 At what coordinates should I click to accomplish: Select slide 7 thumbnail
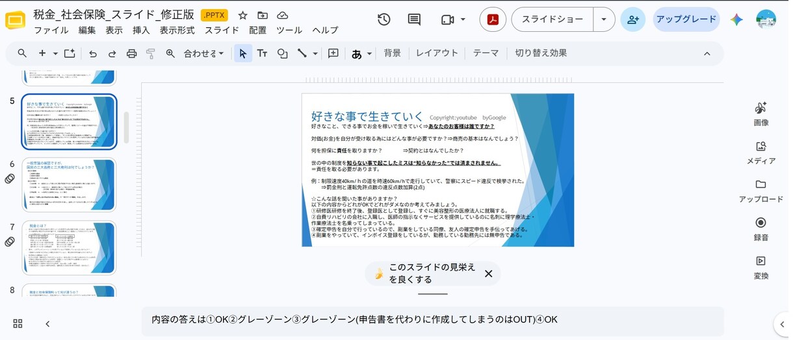pos(69,247)
